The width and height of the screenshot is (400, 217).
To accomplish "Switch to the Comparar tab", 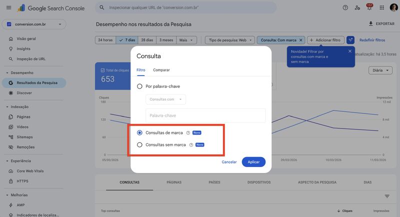I will click(161, 70).
